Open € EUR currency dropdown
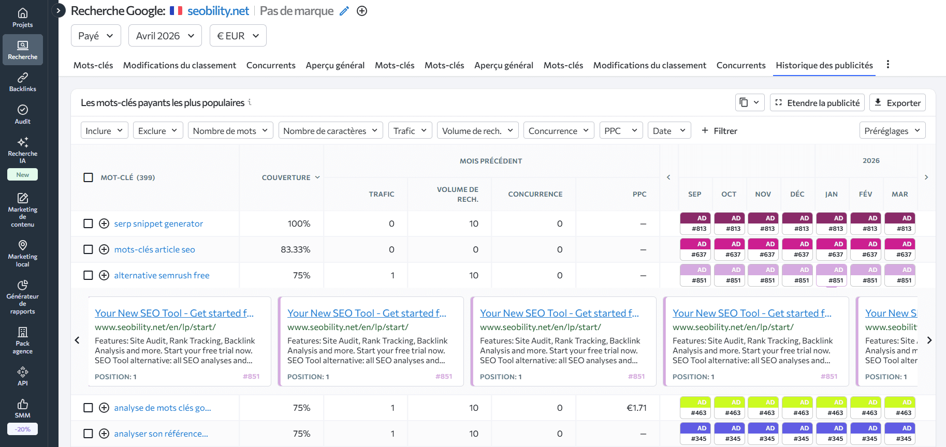 [x=238, y=36]
